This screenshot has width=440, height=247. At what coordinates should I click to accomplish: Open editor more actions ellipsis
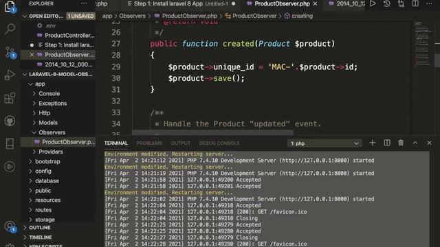429,3
